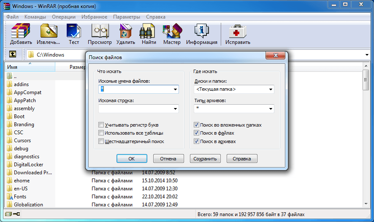Uncheck Поиск в архивах option
The width and height of the screenshot is (374, 222).
pos(196,141)
